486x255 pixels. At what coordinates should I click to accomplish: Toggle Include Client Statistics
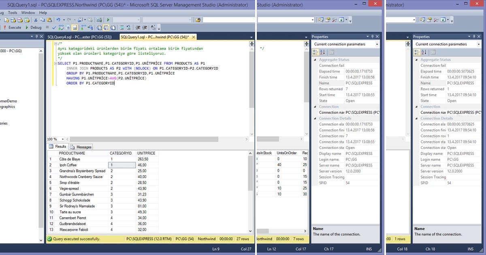(91, 28)
